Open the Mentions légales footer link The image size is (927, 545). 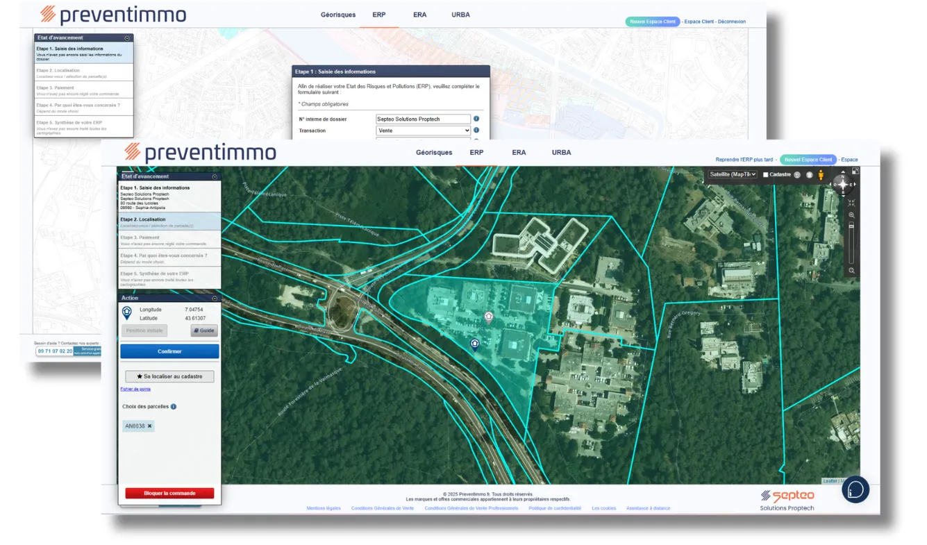[324, 508]
